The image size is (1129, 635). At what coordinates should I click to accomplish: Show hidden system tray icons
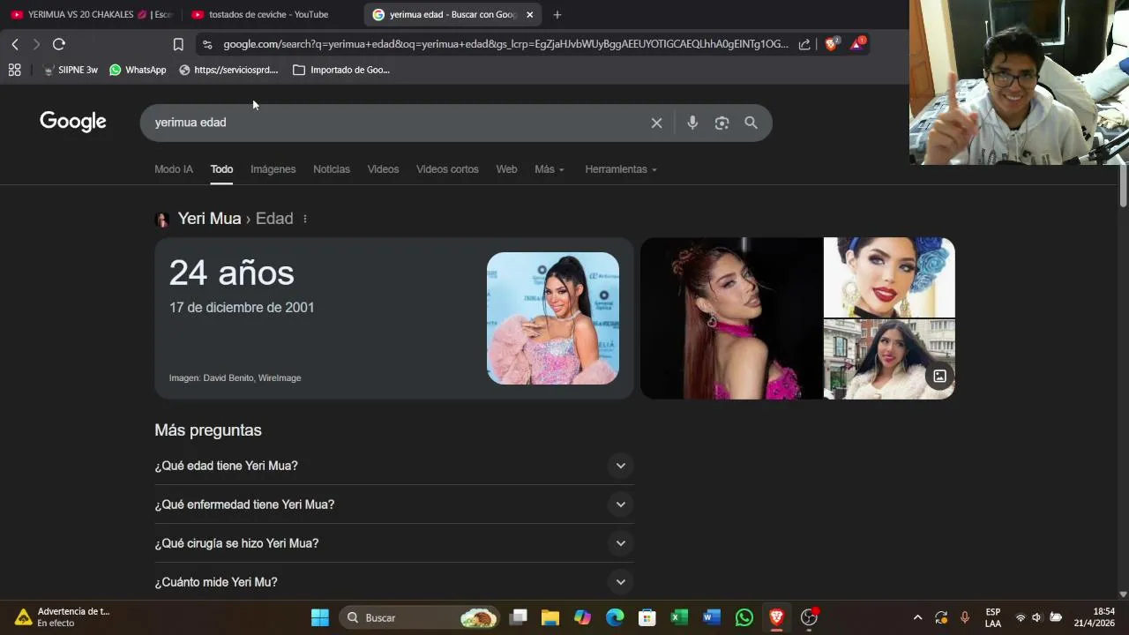pos(917,617)
